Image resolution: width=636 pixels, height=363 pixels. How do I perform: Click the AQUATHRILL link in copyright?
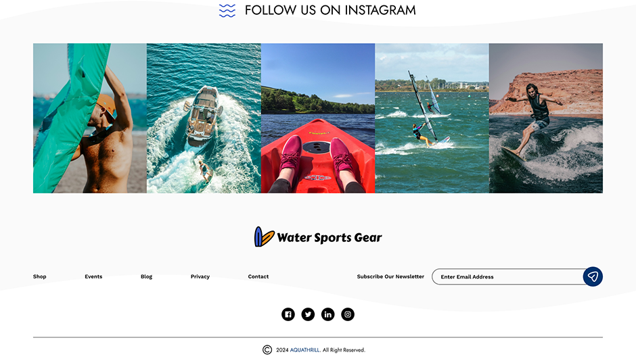point(305,350)
